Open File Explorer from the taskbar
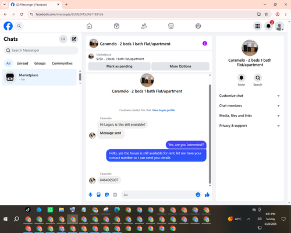 tap(61, 210)
